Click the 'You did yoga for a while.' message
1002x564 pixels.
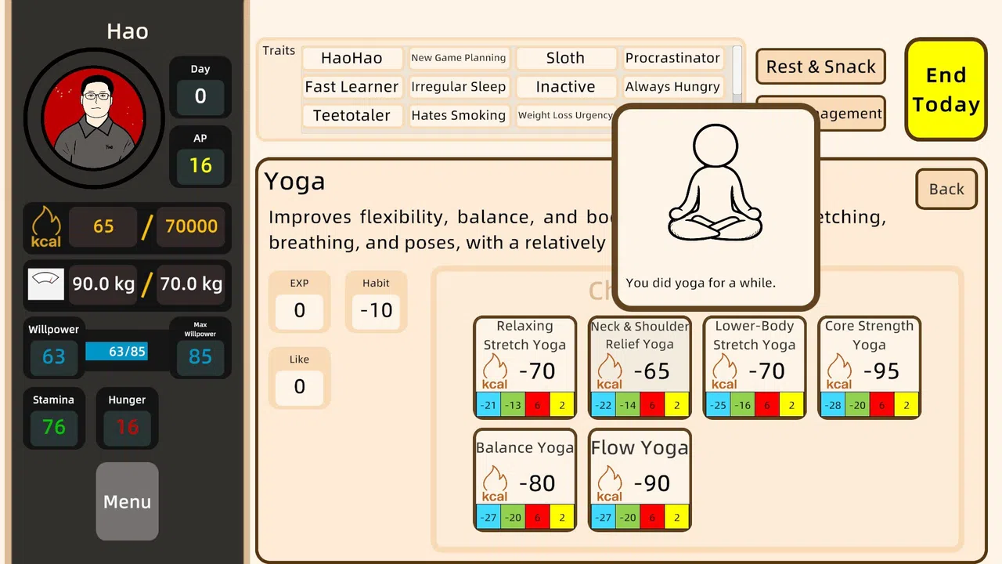pyautogui.click(x=701, y=283)
